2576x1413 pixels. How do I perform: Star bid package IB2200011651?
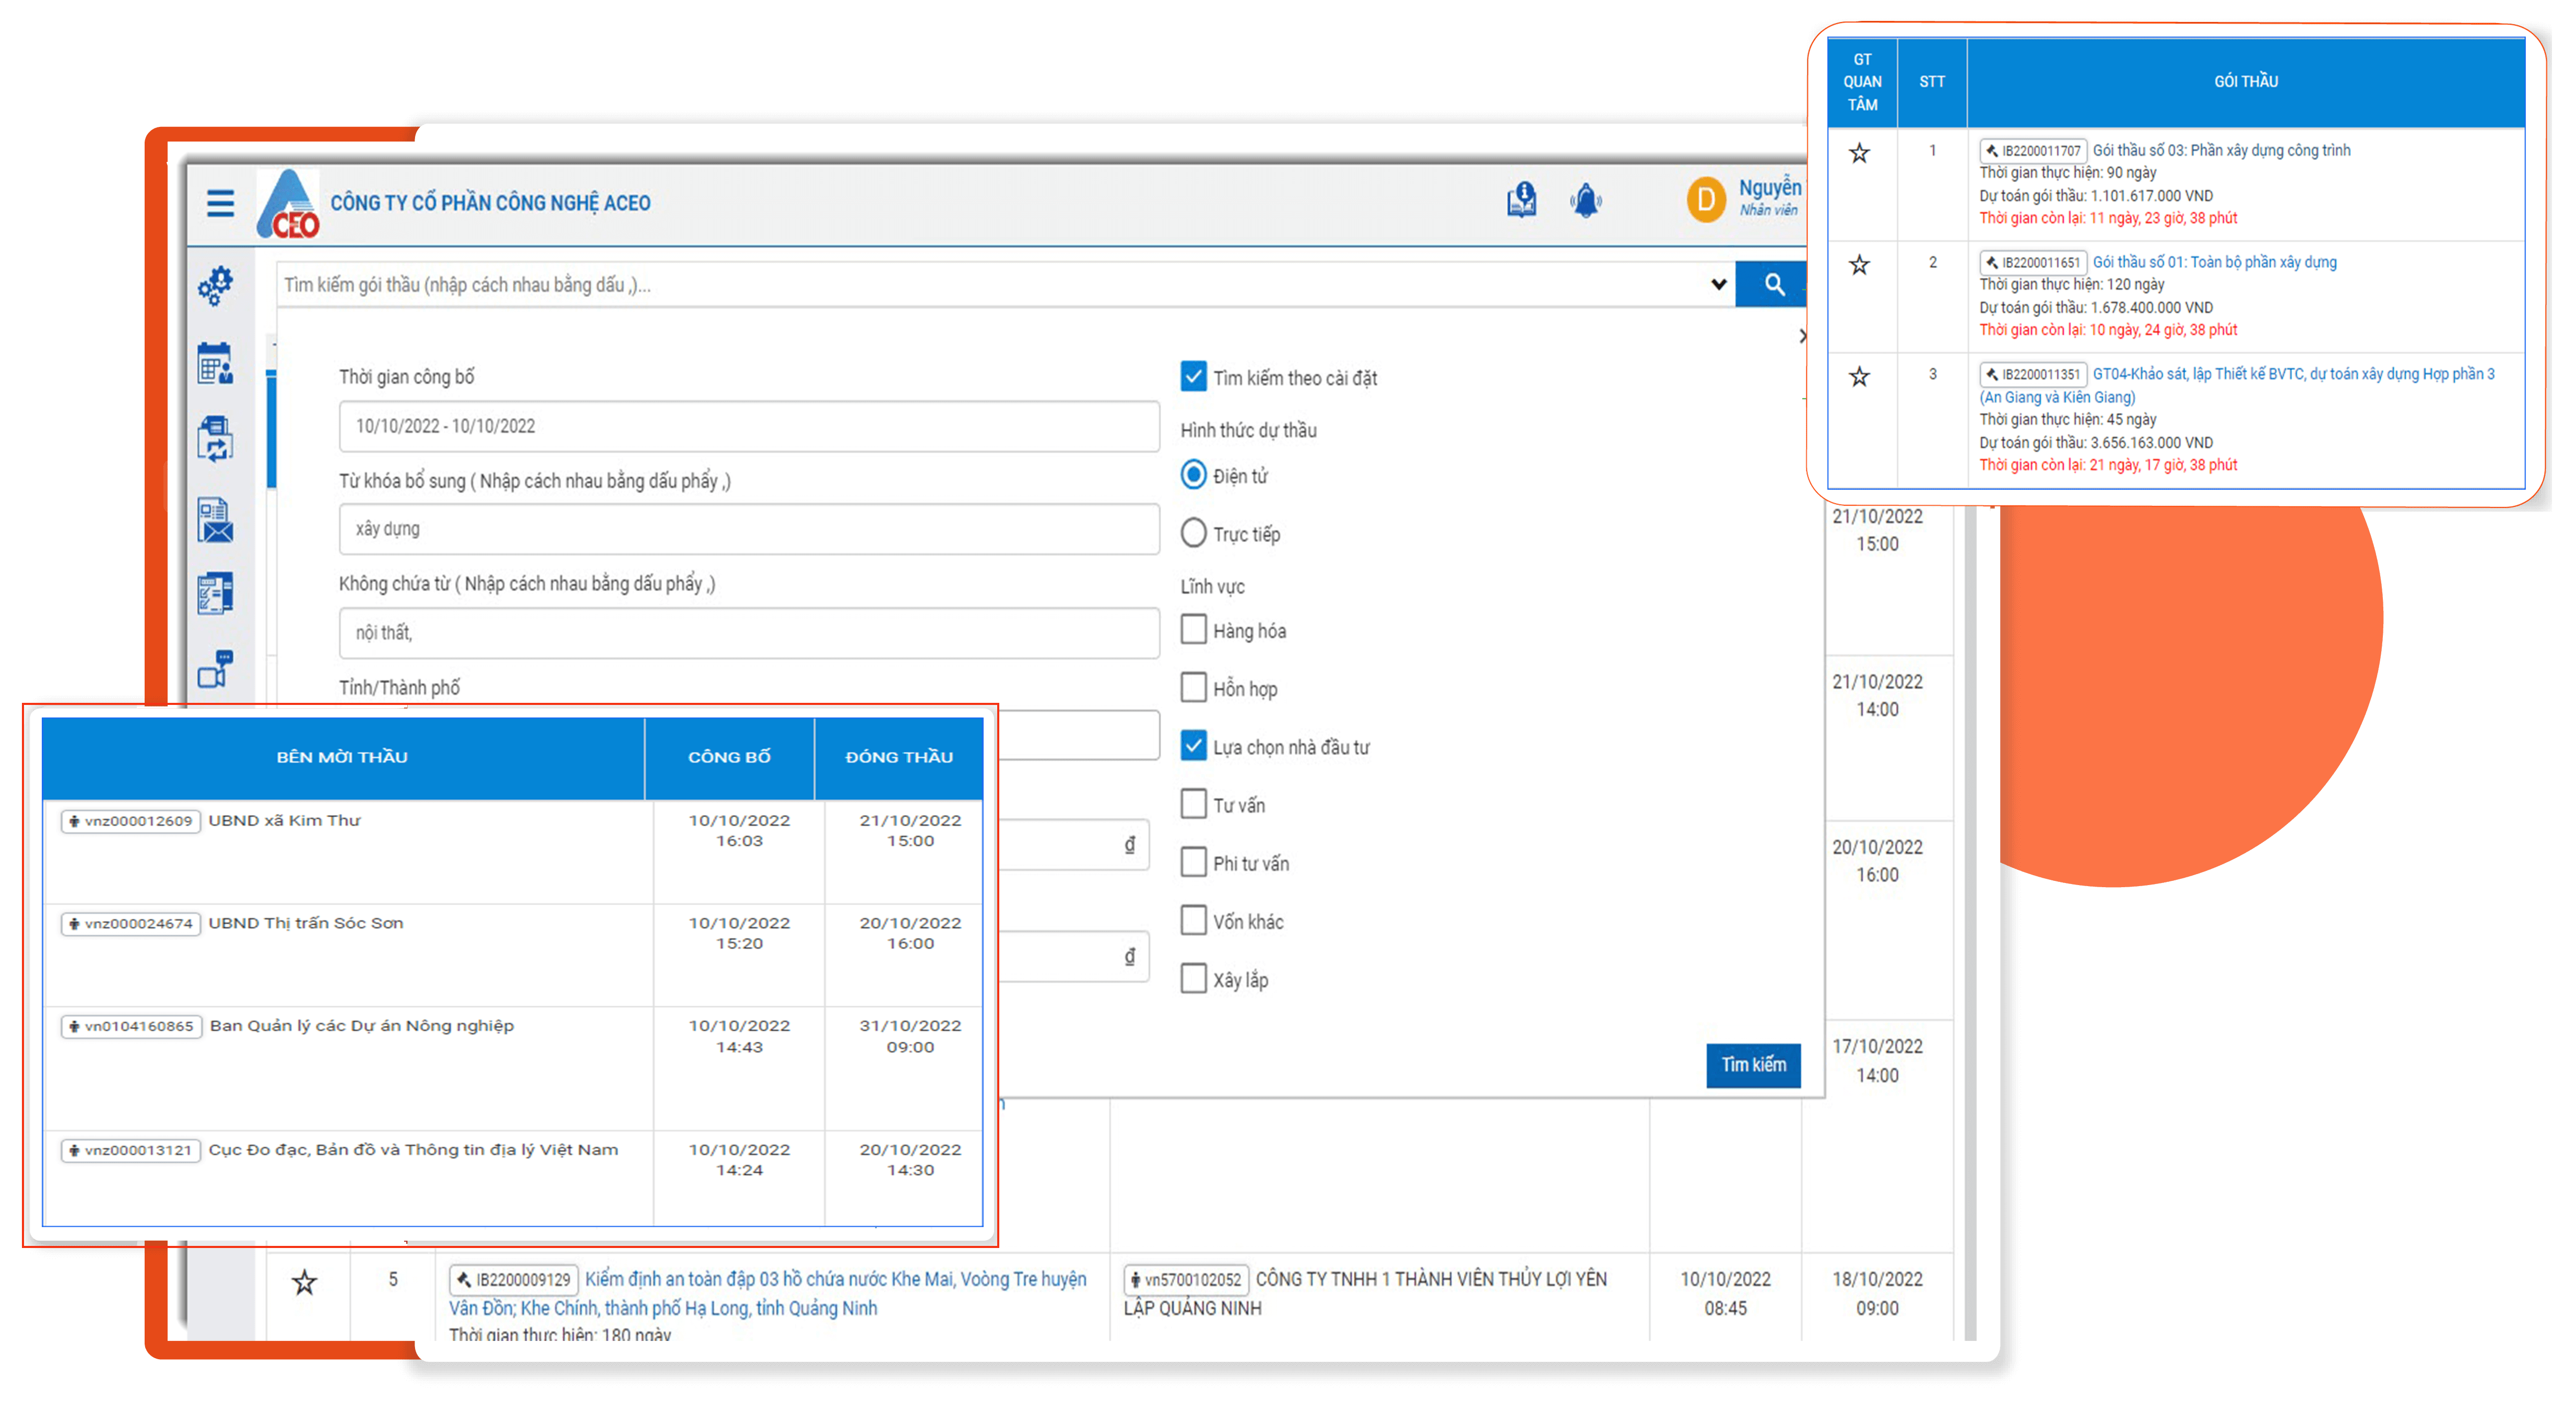[1859, 265]
